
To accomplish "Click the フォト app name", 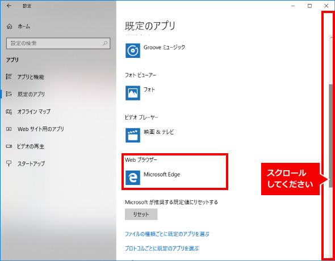I will point(149,90).
